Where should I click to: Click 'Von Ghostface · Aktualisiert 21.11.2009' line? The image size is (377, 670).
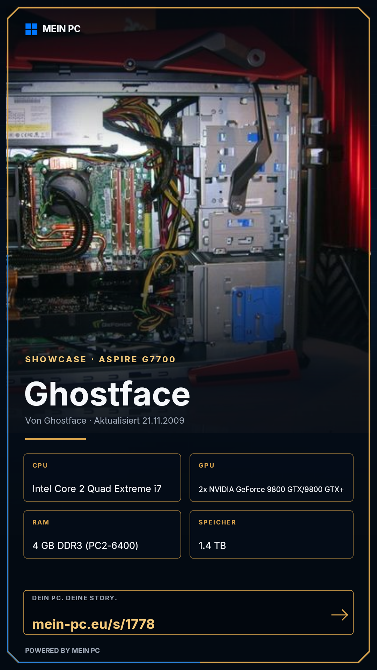(x=105, y=420)
